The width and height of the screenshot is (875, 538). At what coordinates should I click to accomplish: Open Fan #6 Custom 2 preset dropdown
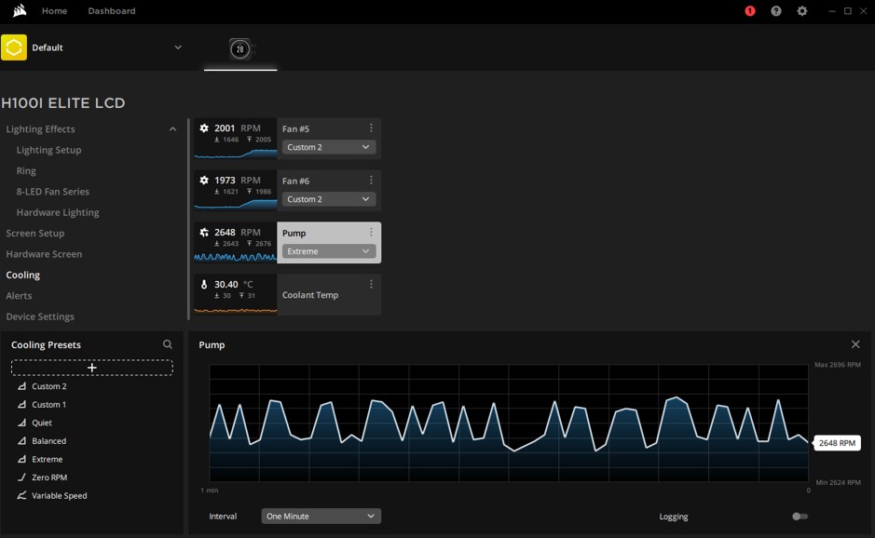(x=329, y=199)
